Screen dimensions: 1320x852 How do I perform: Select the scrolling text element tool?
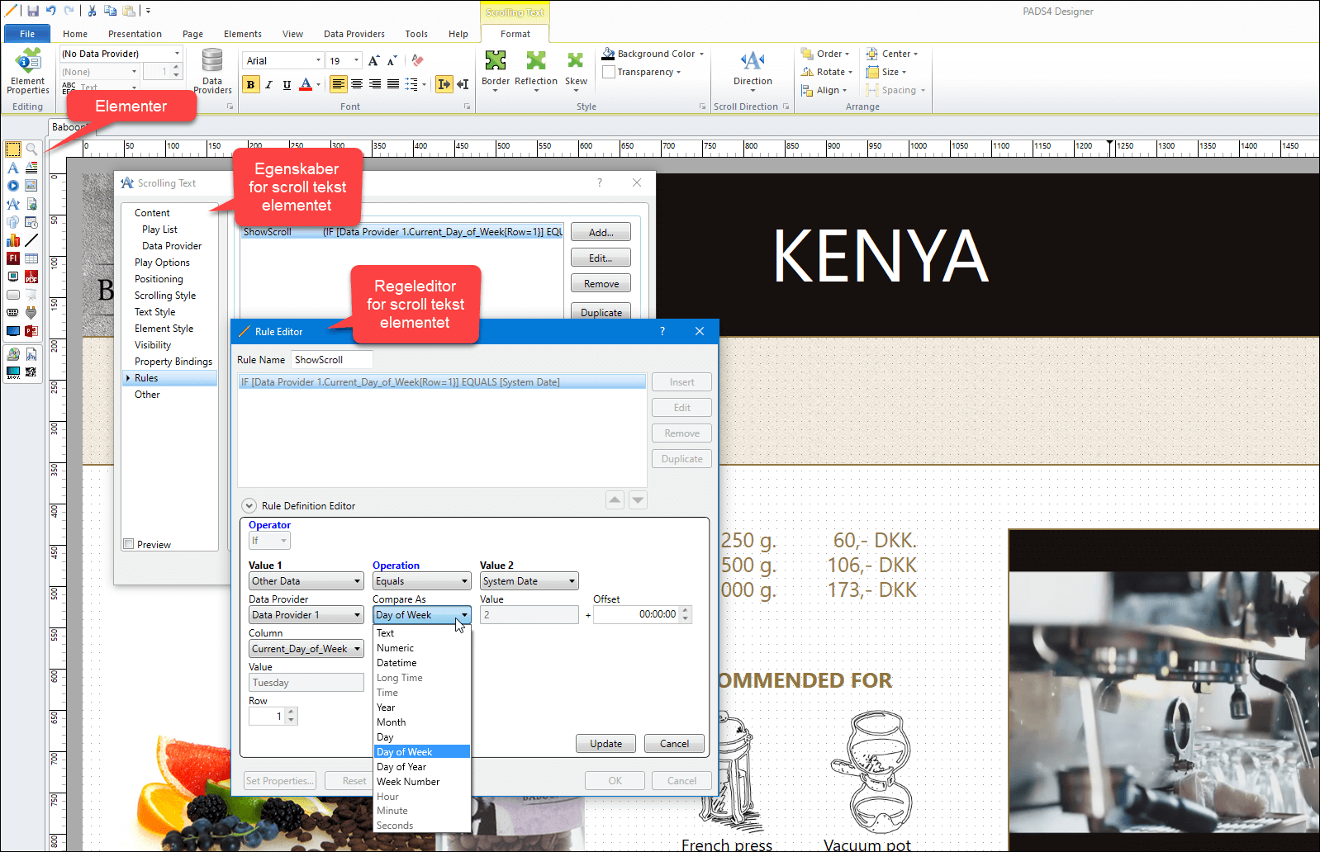click(13, 204)
